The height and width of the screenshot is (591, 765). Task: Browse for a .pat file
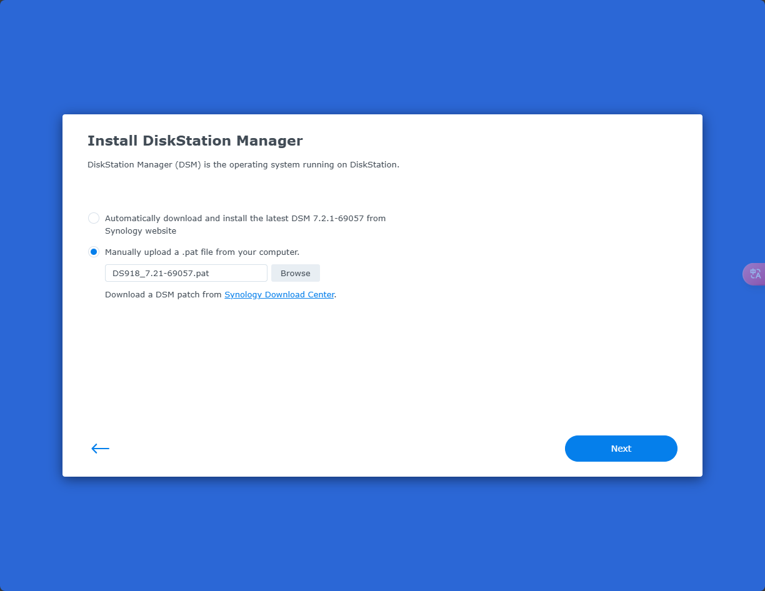[x=296, y=273]
